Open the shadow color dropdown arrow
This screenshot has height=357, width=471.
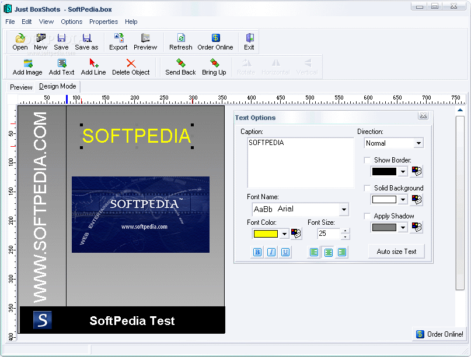pos(403,228)
